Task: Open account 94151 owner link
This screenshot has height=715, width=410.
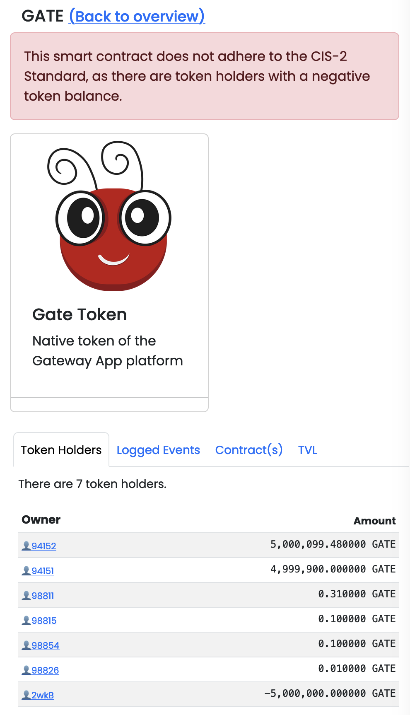Action: (x=43, y=571)
